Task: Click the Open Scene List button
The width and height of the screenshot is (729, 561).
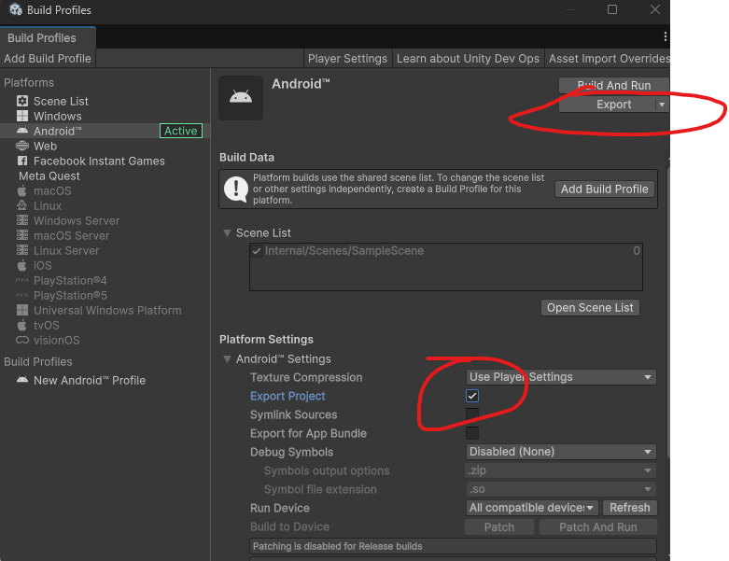Action: (590, 308)
